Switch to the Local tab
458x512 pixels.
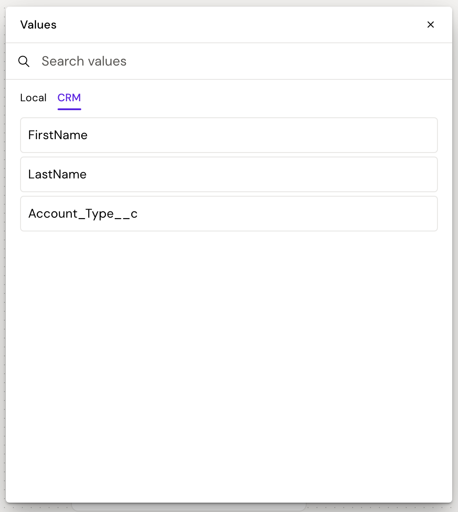(33, 98)
